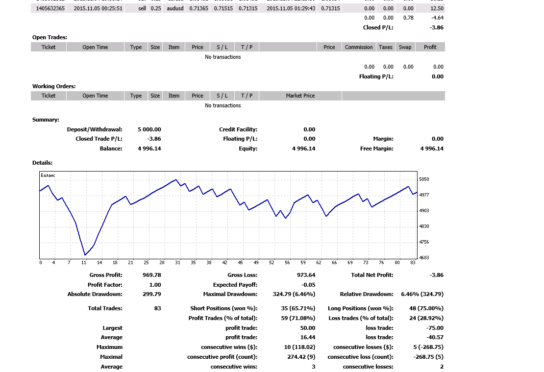Click Gross Loss value 973.64

[306, 275]
